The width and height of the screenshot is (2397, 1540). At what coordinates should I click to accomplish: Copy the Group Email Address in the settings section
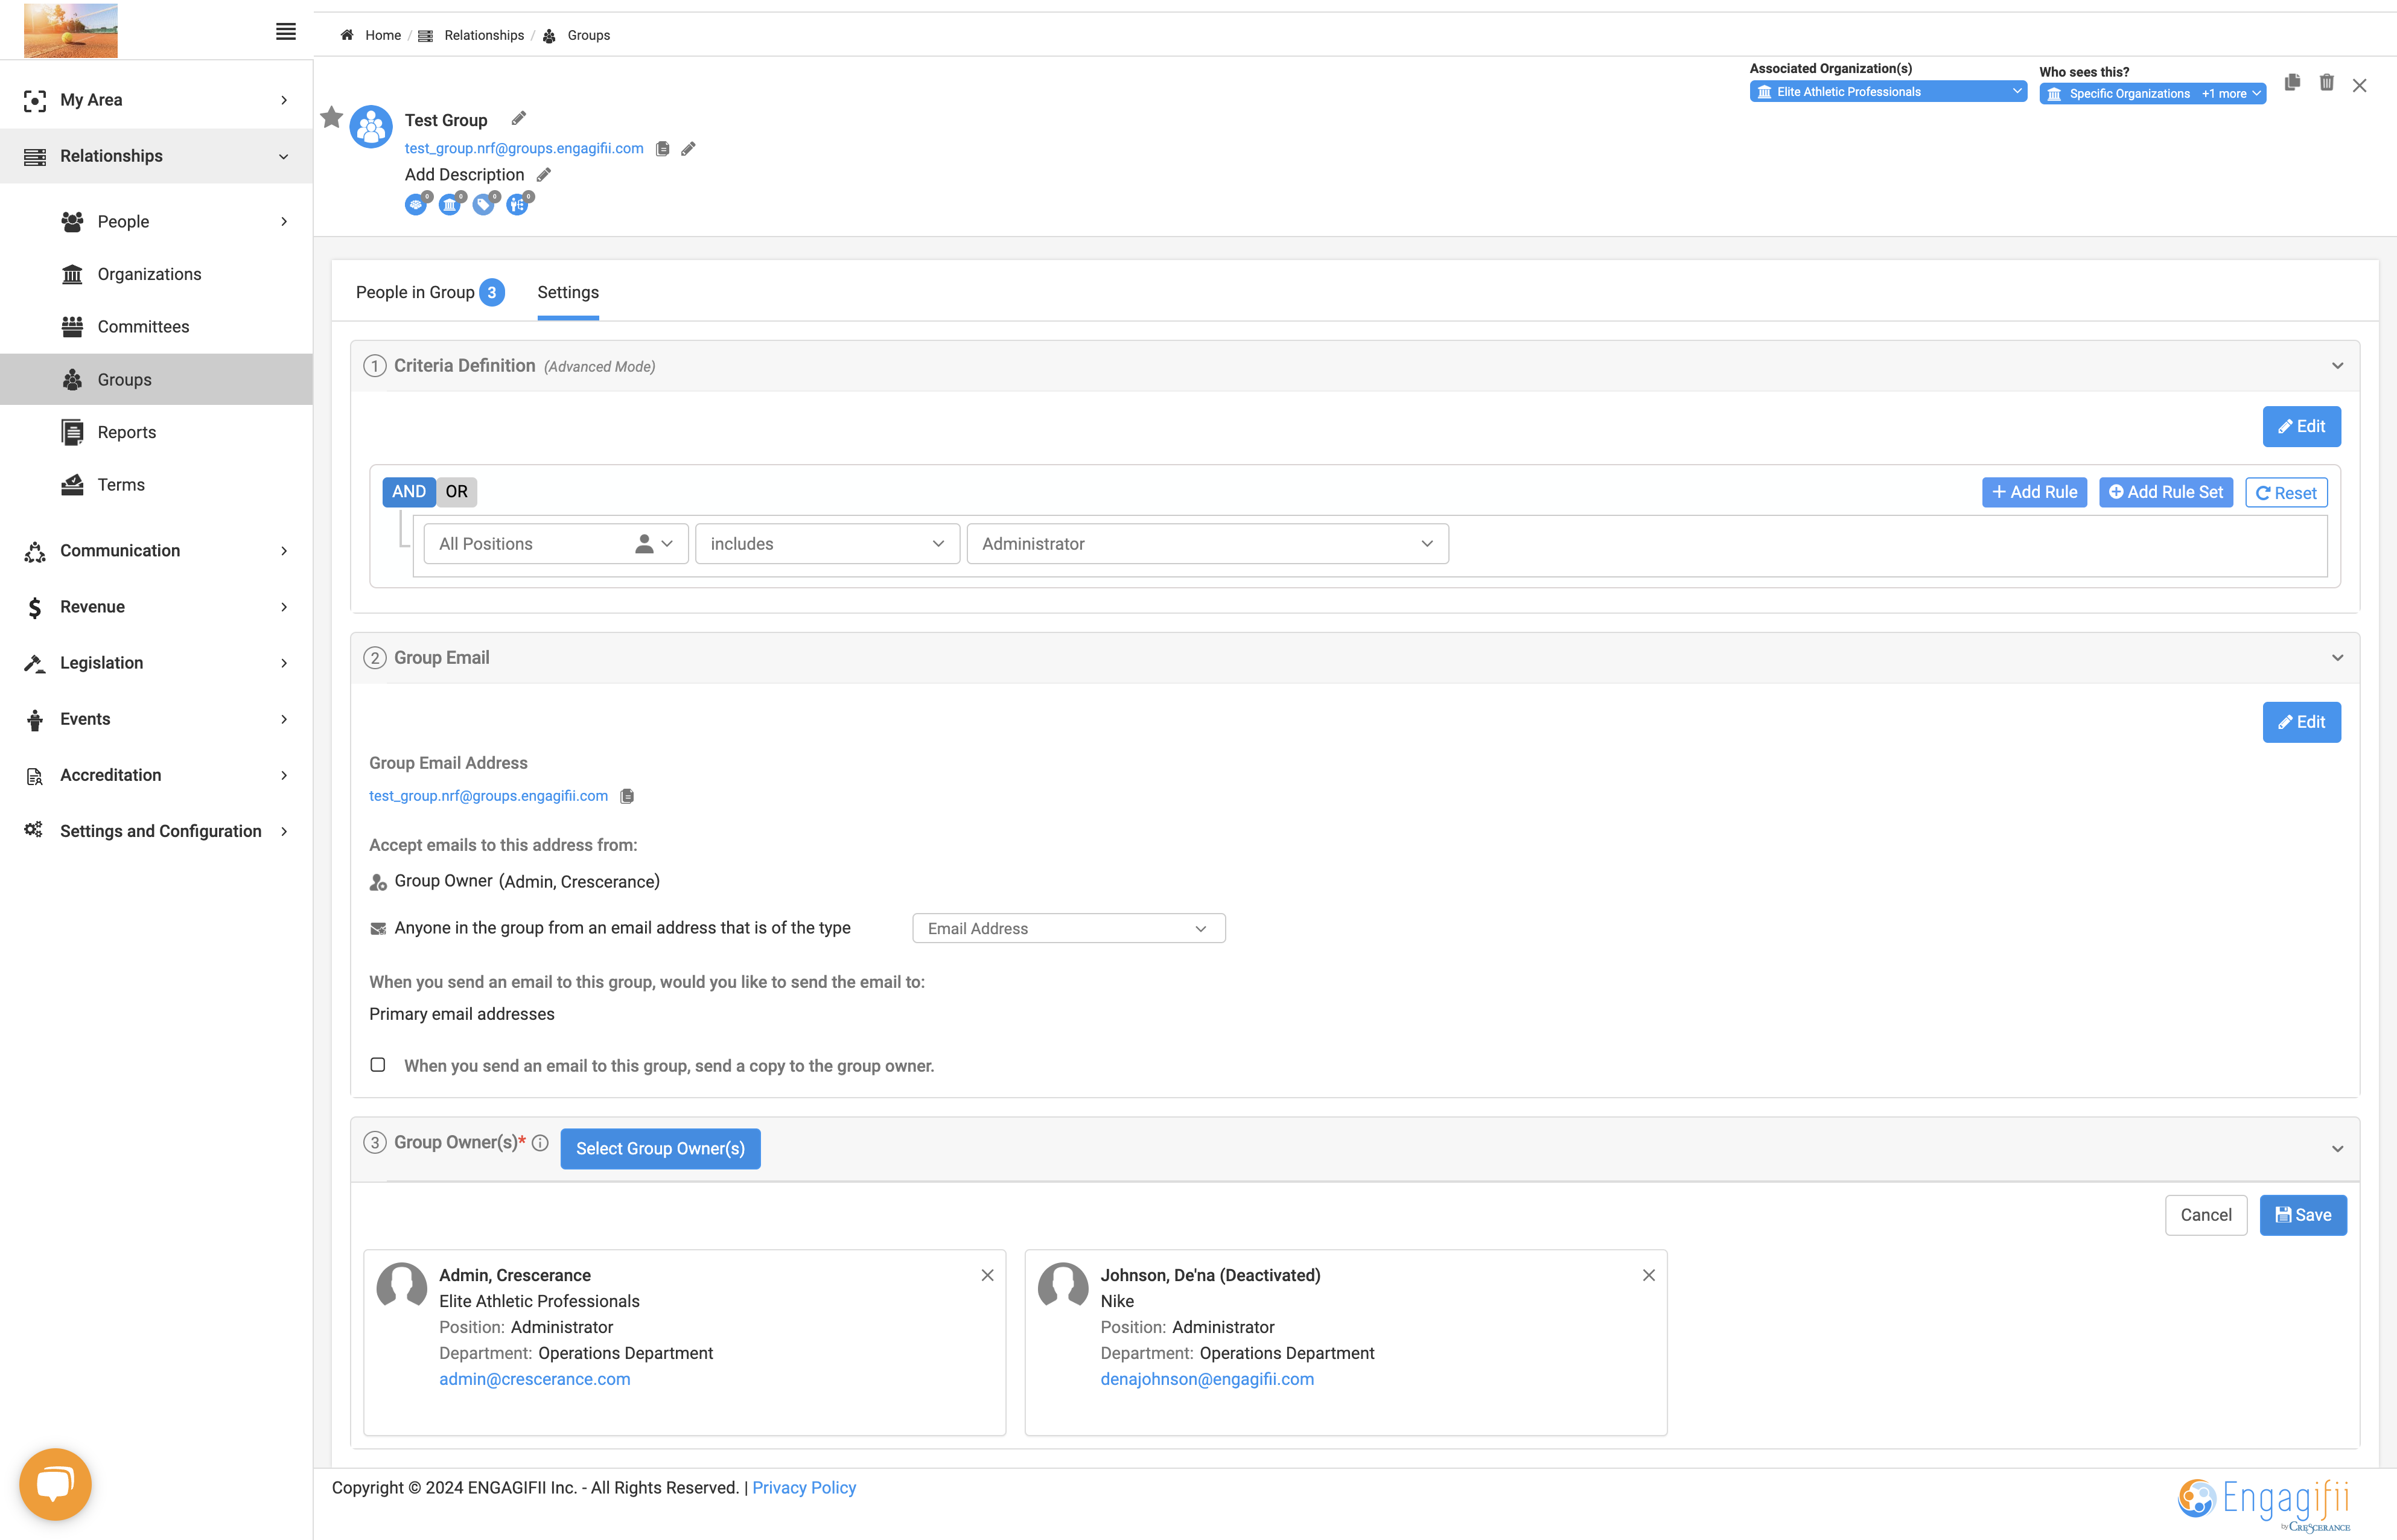(627, 796)
